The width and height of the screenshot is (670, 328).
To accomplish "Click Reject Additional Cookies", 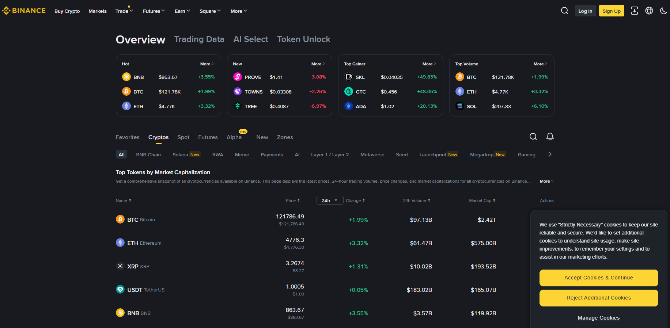I will [599, 298].
